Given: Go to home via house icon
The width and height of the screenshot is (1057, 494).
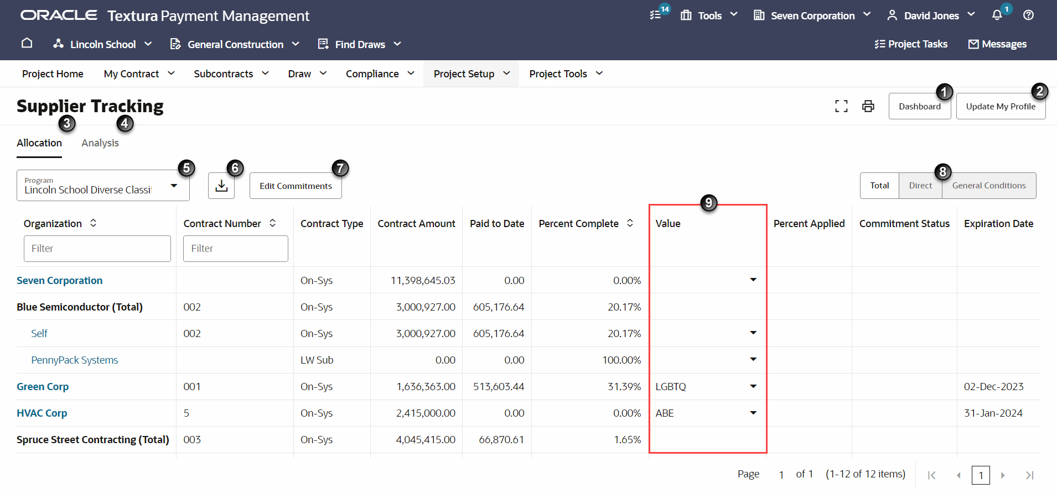Looking at the screenshot, I should (27, 43).
